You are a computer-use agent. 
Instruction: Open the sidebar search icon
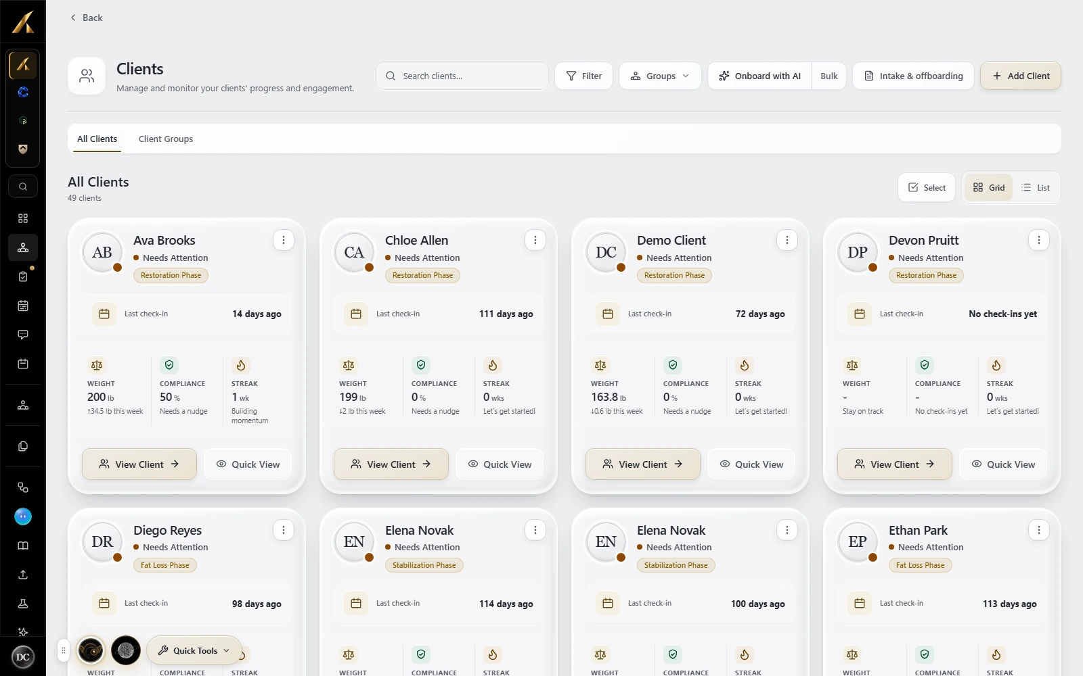click(23, 187)
